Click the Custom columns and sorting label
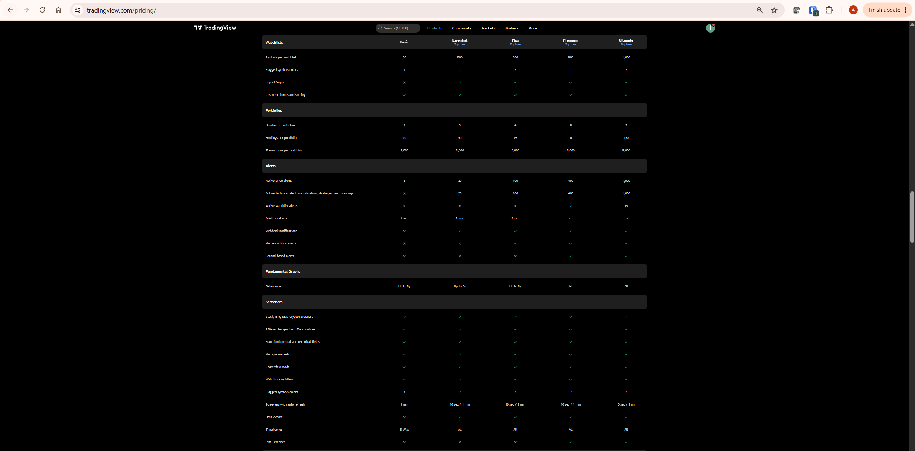Viewport: 915px width, 451px height. pos(285,95)
